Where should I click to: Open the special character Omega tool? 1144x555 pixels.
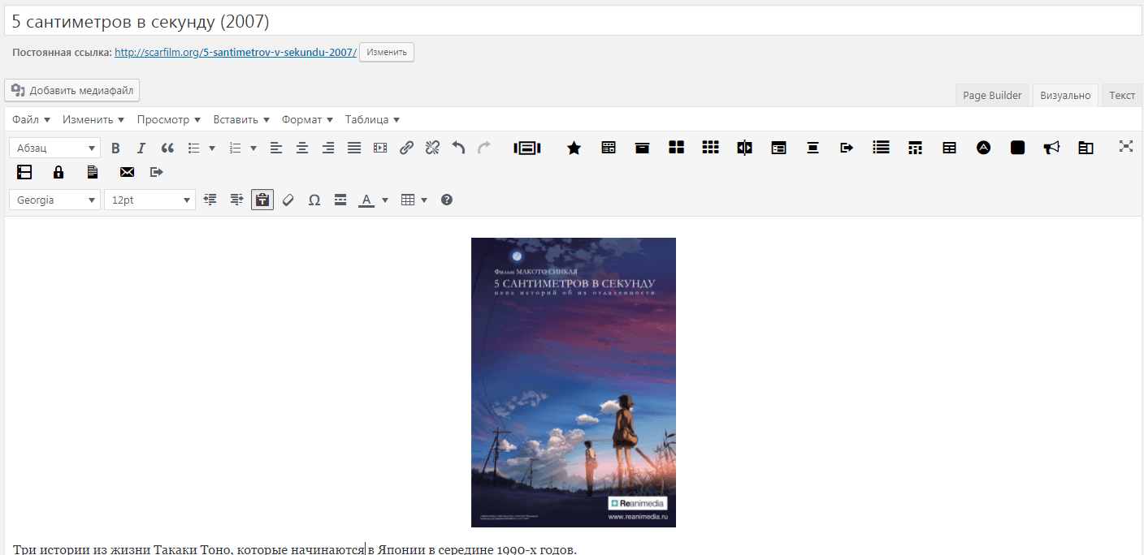point(314,200)
